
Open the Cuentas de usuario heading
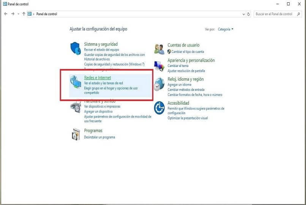[183, 45]
